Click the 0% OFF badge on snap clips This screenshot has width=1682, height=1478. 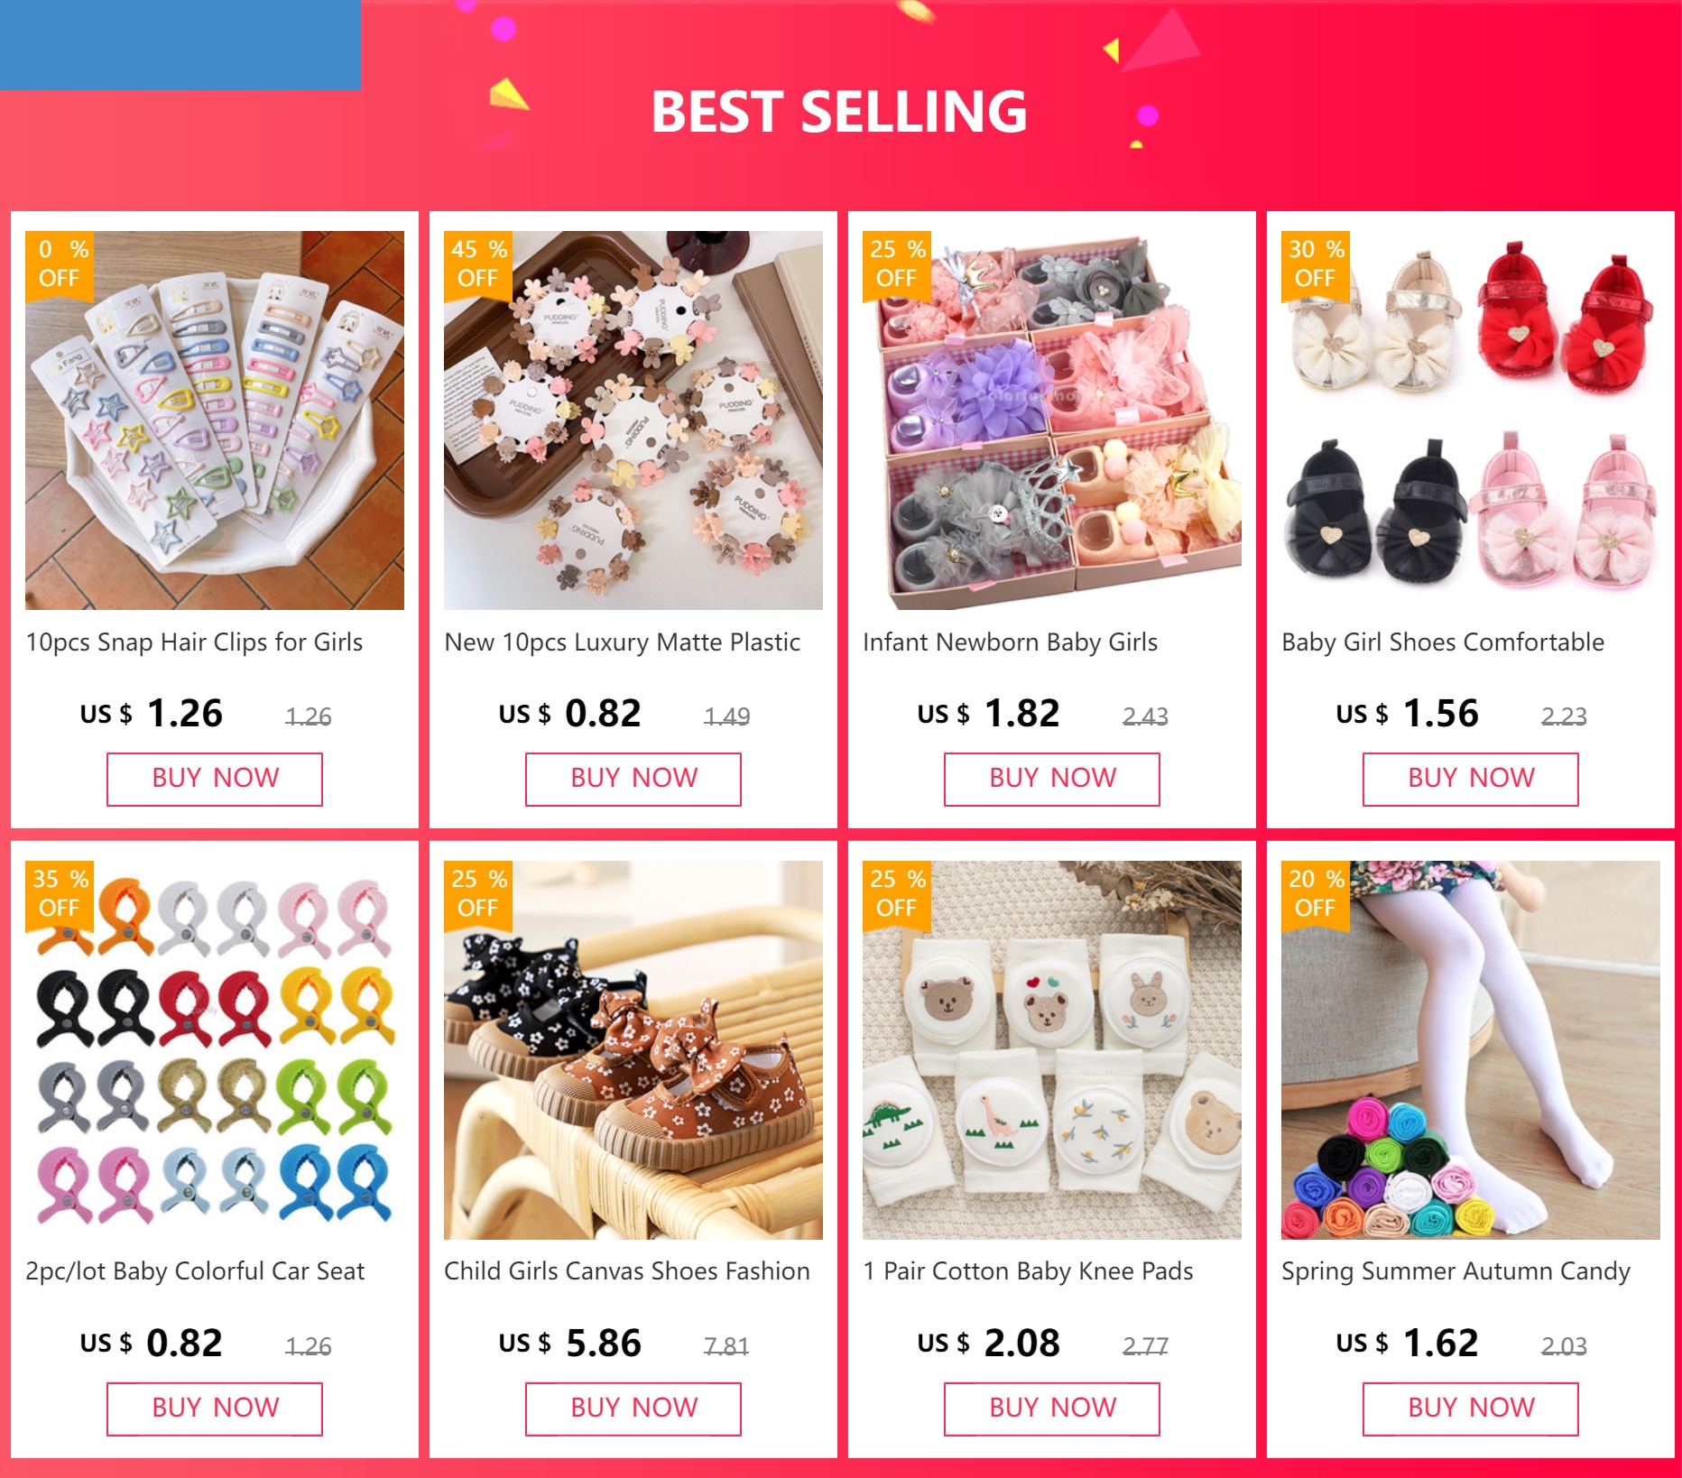click(60, 263)
